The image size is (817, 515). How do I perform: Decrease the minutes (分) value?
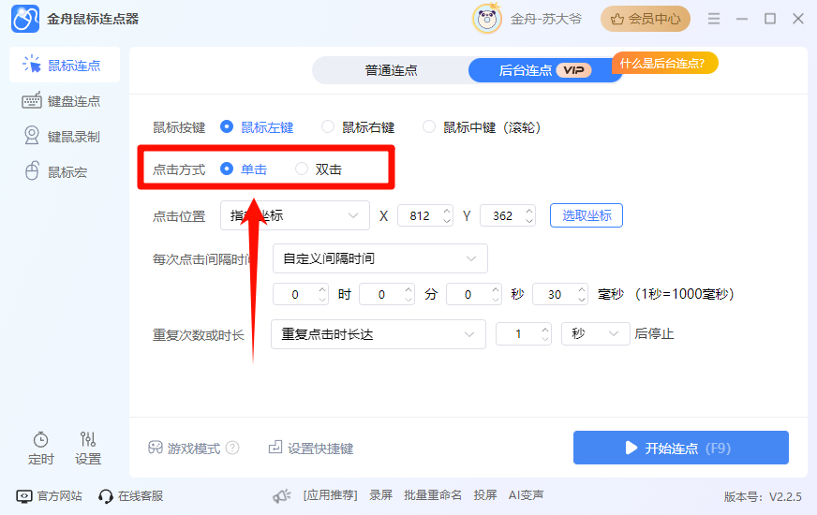tap(409, 300)
